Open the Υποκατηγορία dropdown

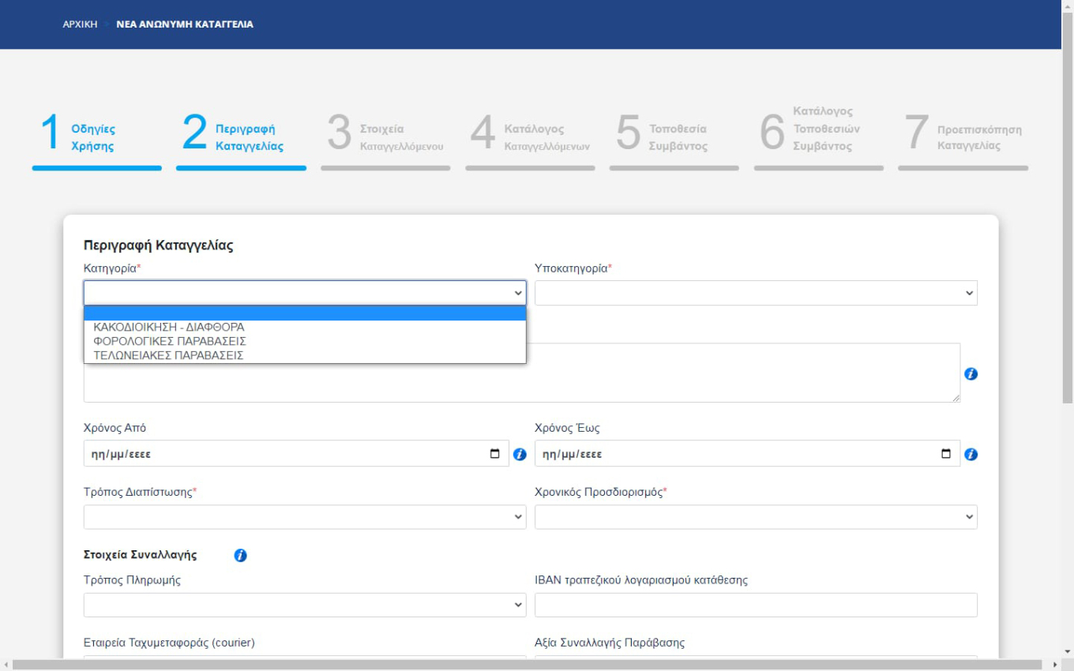pos(756,293)
